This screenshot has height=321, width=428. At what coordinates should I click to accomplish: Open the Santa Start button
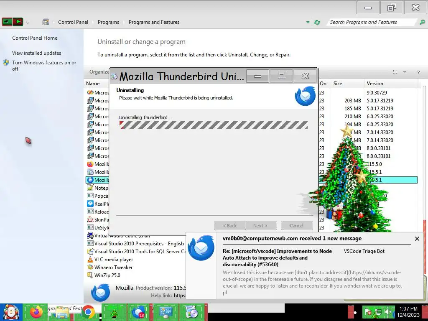pyautogui.click(x=11, y=312)
